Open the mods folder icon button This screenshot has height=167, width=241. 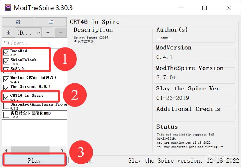(x=51, y=22)
